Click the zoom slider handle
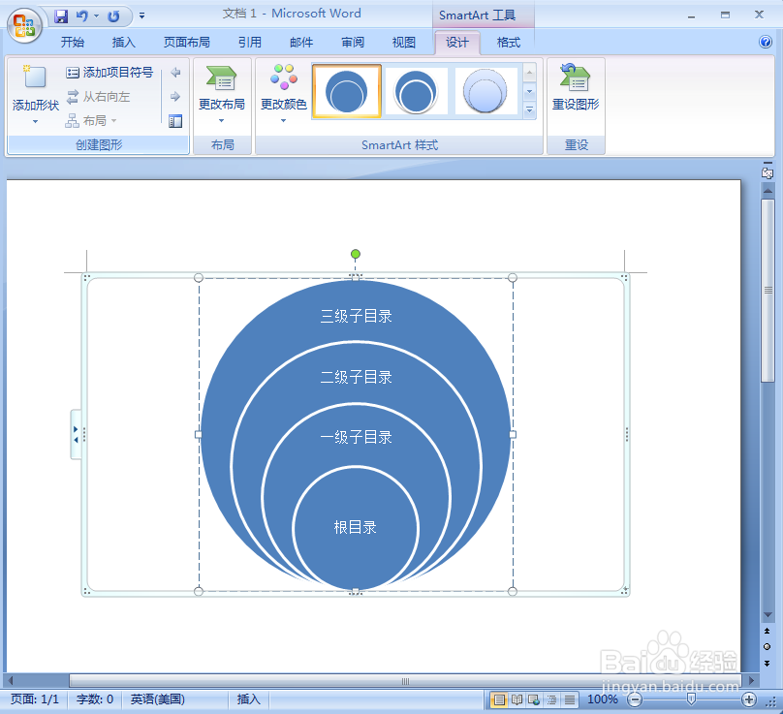The height and width of the screenshot is (714, 783). tap(691, 699)
